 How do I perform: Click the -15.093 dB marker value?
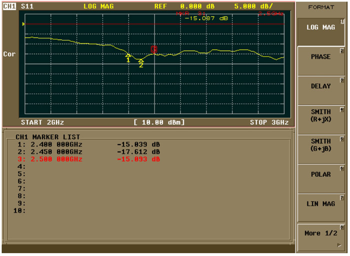(x=138, y=159)
